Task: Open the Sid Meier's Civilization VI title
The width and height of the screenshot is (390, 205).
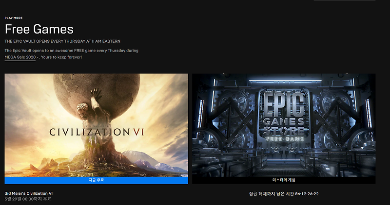Action: click(x=29, y=193)
